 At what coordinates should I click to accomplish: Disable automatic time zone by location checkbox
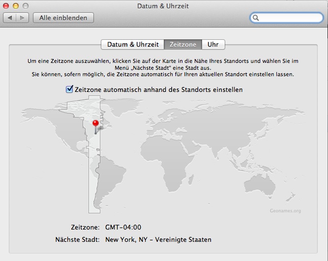coord(69,89)
